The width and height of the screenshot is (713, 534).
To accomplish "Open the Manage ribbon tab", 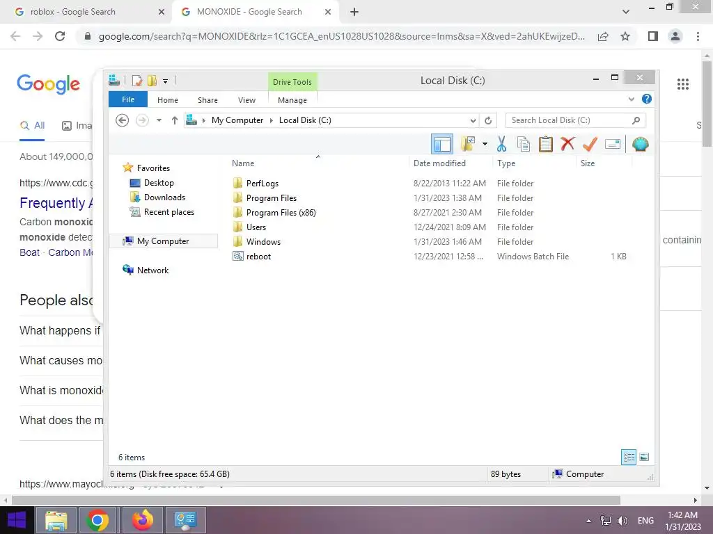I will pyautogui.click(x=292, y=100).
